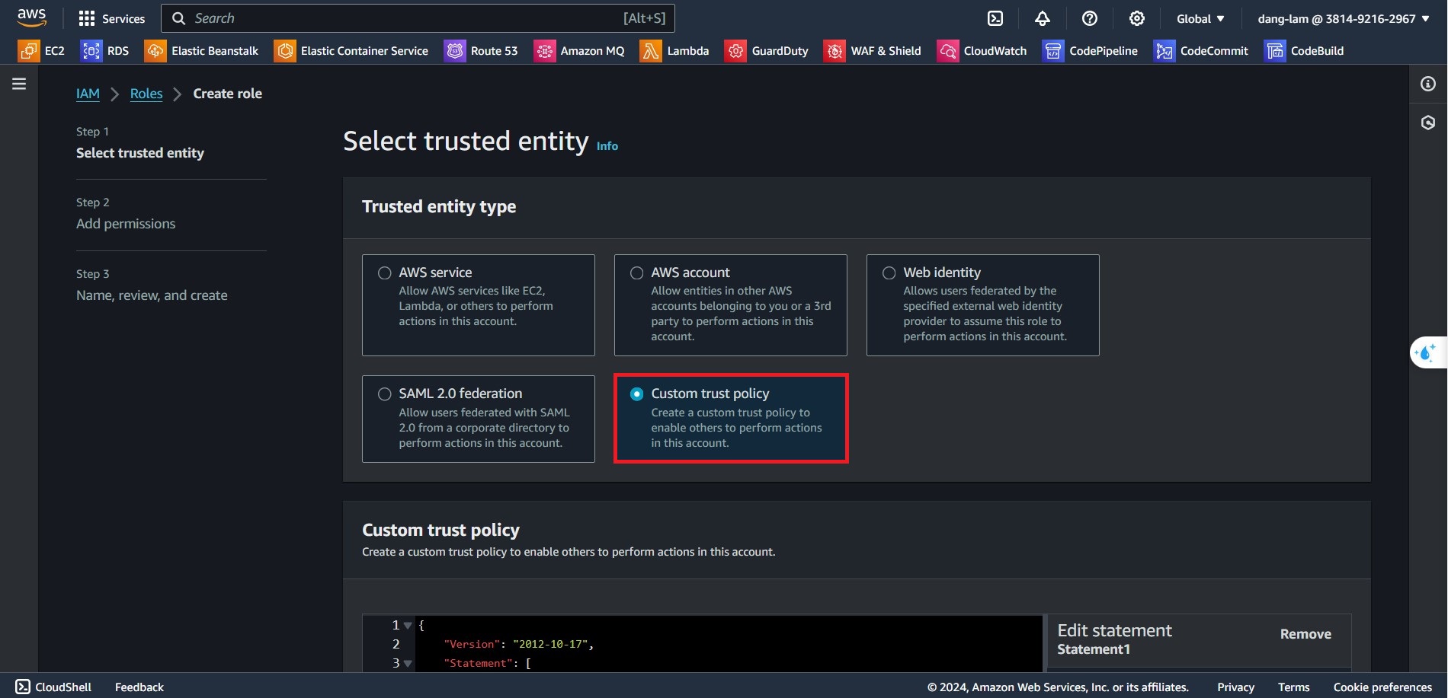
Task: Expand the Global region dropdown
Action: [1200, 18]
